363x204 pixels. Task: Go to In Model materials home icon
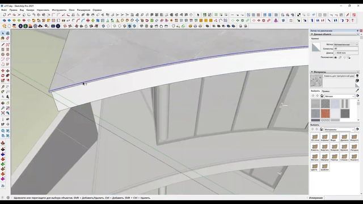point(322,96)
